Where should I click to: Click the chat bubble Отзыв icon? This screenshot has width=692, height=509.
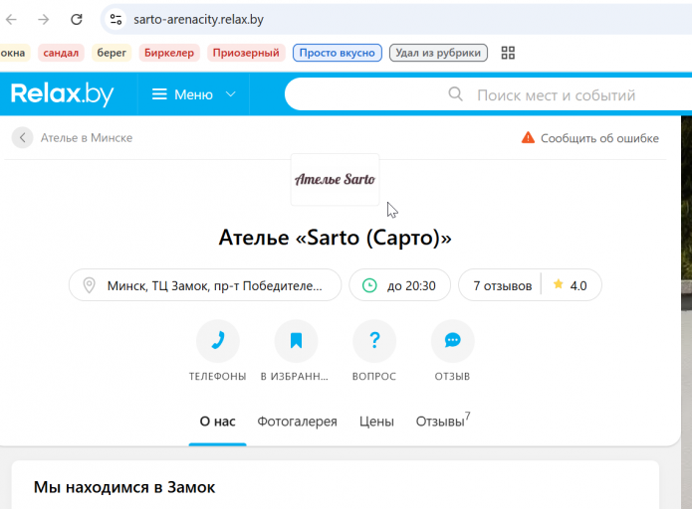452,341
